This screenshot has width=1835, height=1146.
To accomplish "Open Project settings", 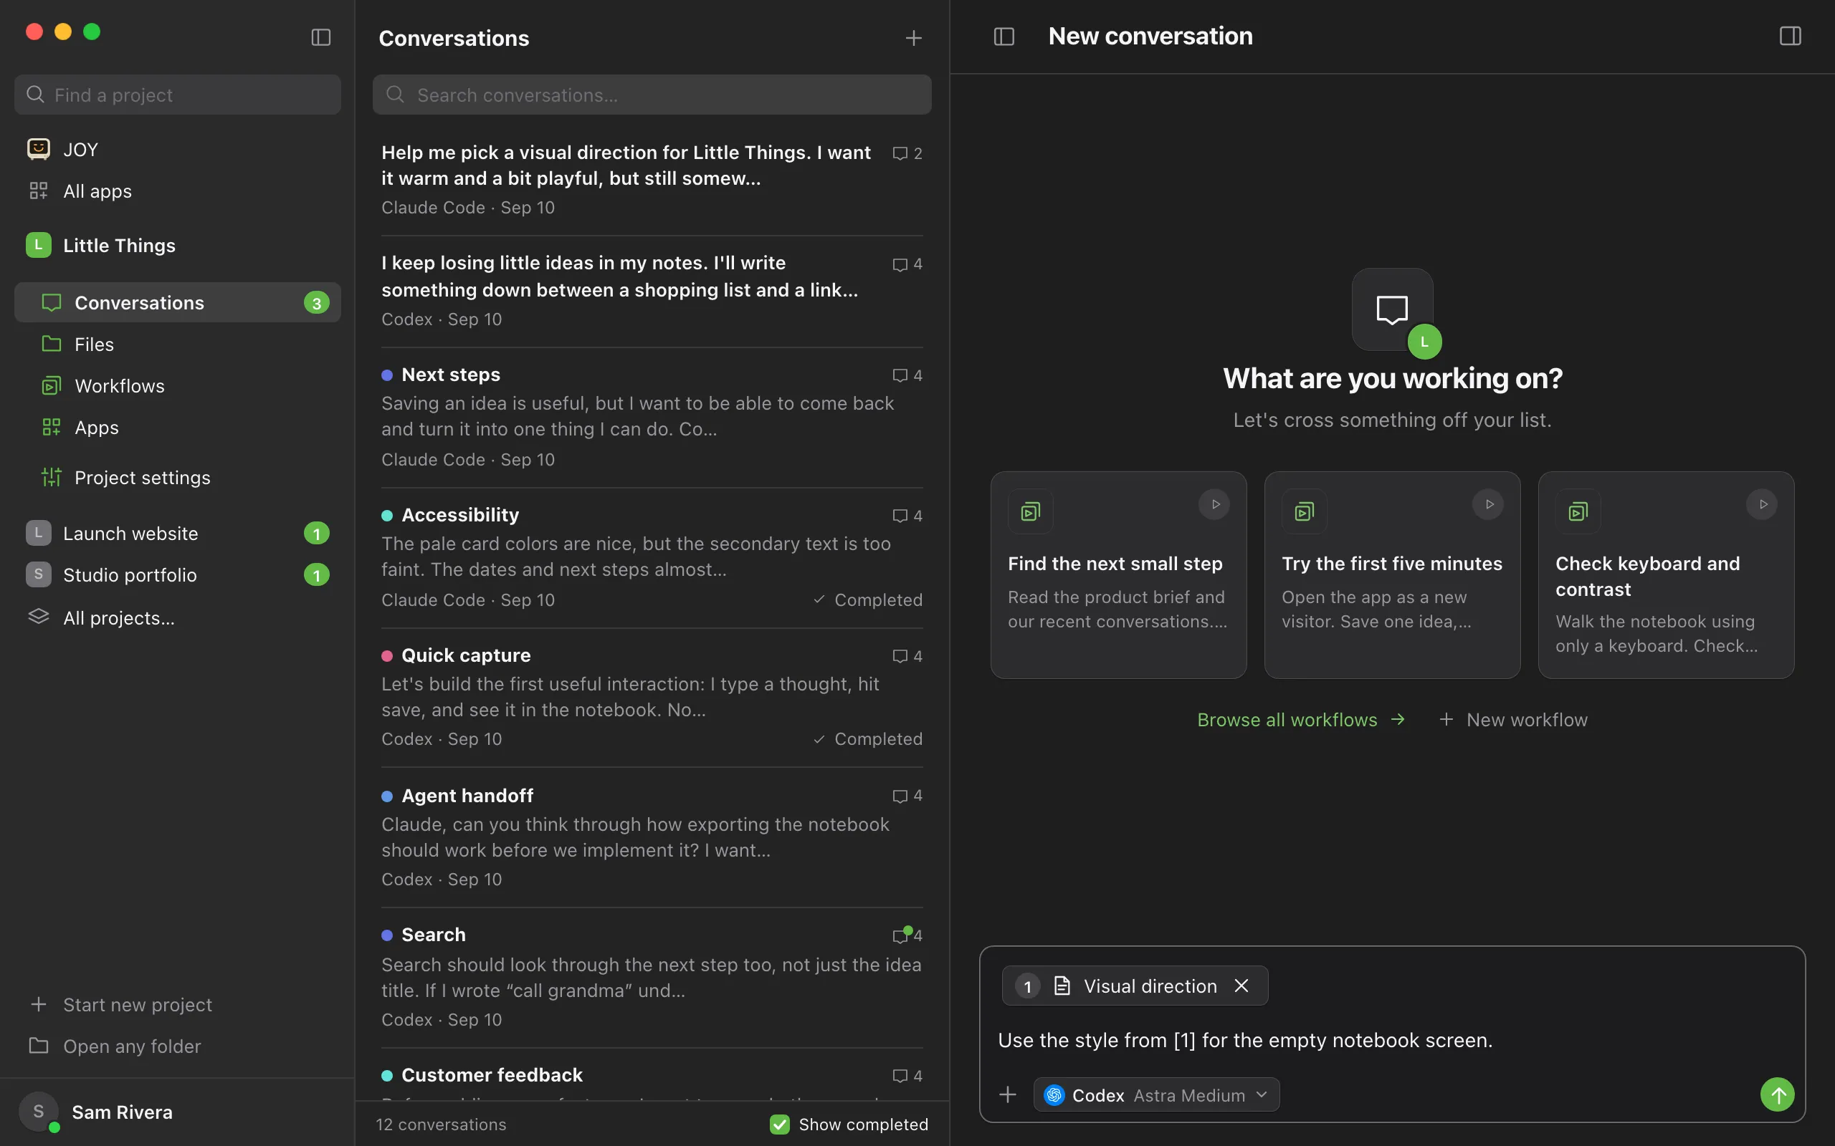I will [x=178, y=478].
